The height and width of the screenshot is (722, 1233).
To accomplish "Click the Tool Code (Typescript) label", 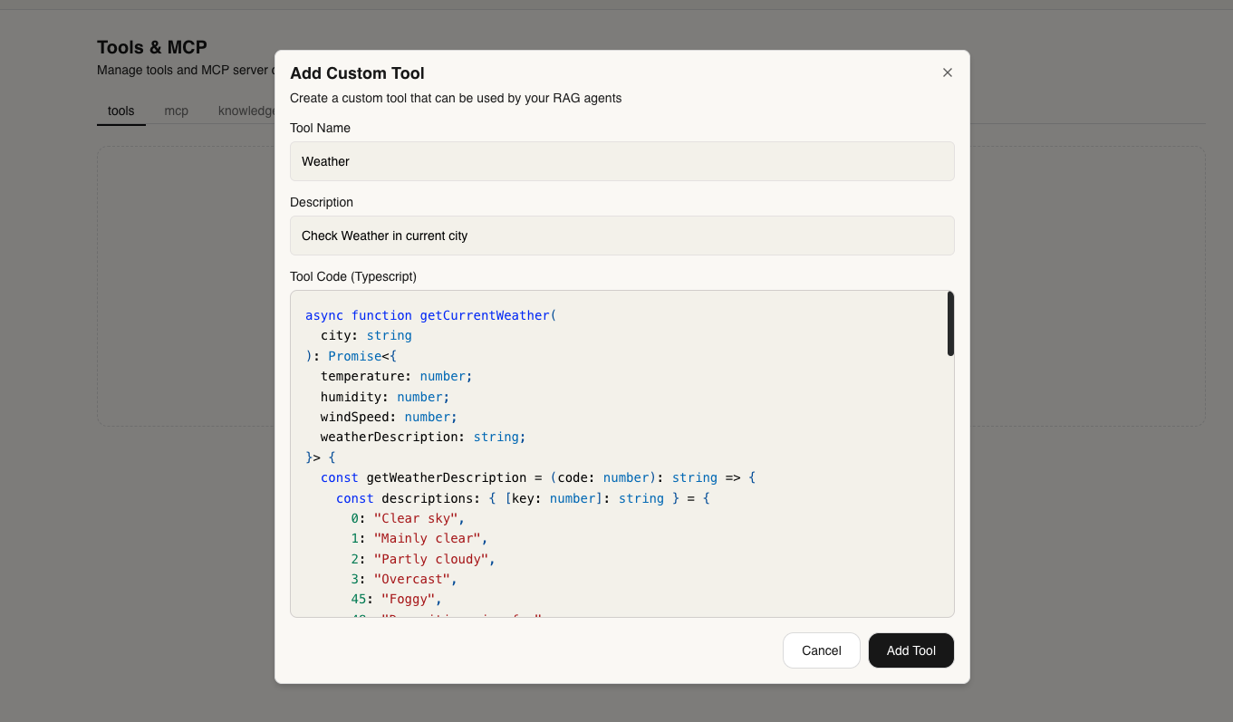I will (x=352, y=276).
